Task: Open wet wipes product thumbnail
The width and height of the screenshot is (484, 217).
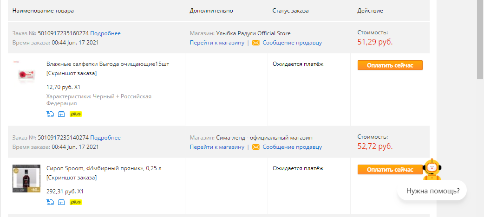Action: tap(26, 75)
